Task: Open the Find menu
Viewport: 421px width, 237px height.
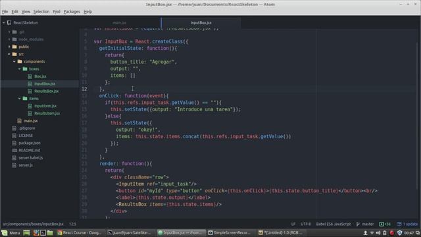Action: click(x=57, y=12)
